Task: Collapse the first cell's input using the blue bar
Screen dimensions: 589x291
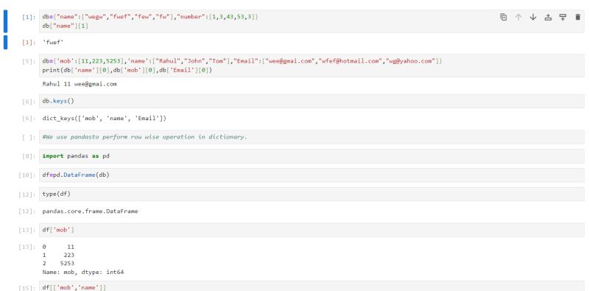Action: point(5,21)
